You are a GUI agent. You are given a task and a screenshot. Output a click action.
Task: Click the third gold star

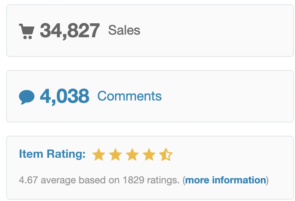[132, 155]
